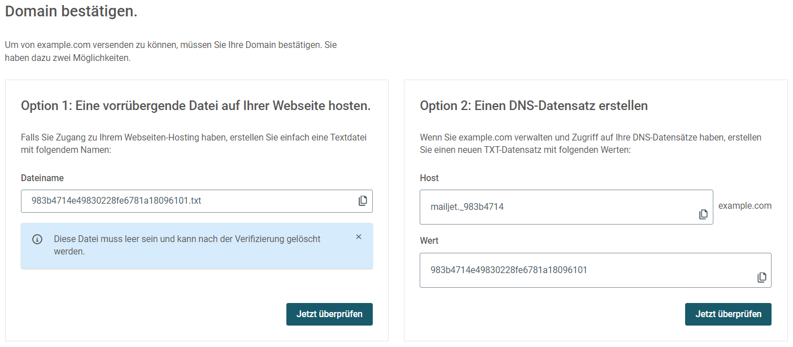
Task: Click into the Host field mailjet._983b4714
Action: [x=567, y=207]
